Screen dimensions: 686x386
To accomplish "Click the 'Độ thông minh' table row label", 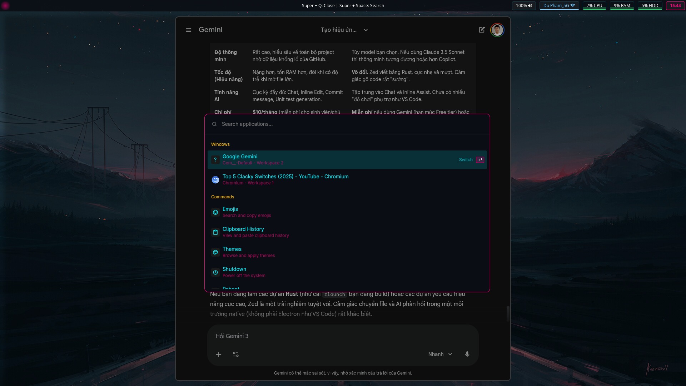I will pos(225,56).
